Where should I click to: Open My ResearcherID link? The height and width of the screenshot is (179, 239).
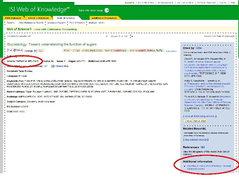click(x=166, y=3)
